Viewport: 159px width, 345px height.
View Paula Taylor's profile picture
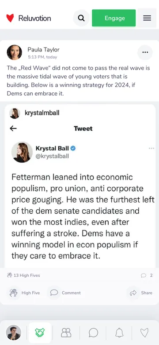(15, 52)
